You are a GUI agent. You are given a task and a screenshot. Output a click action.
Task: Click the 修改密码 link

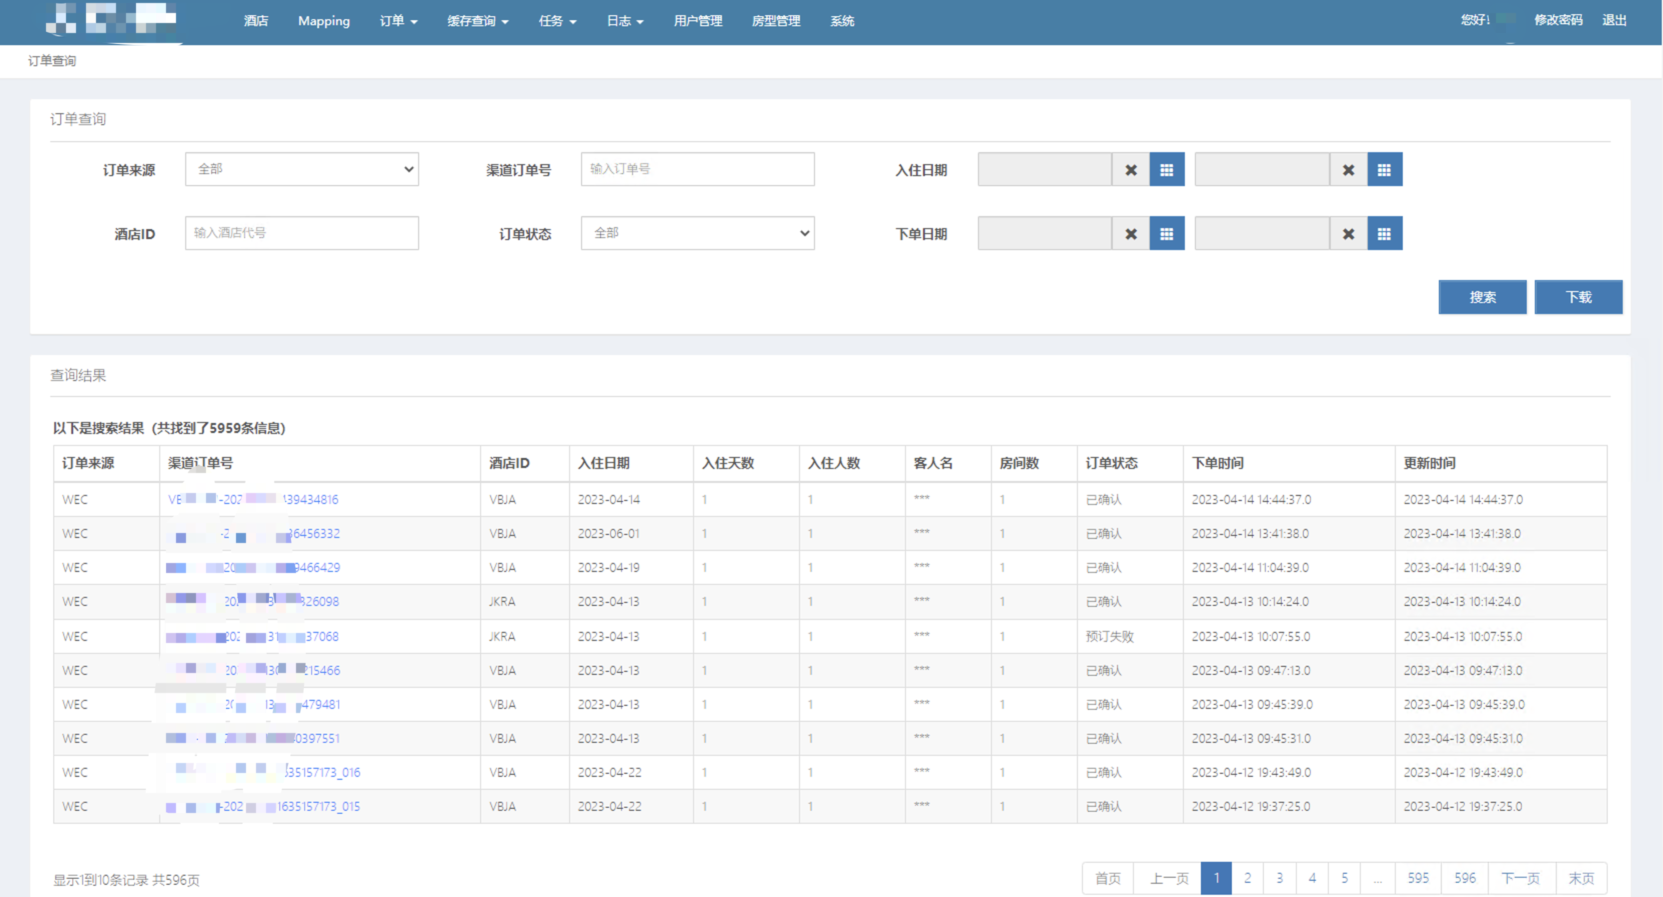[1558, 20]
